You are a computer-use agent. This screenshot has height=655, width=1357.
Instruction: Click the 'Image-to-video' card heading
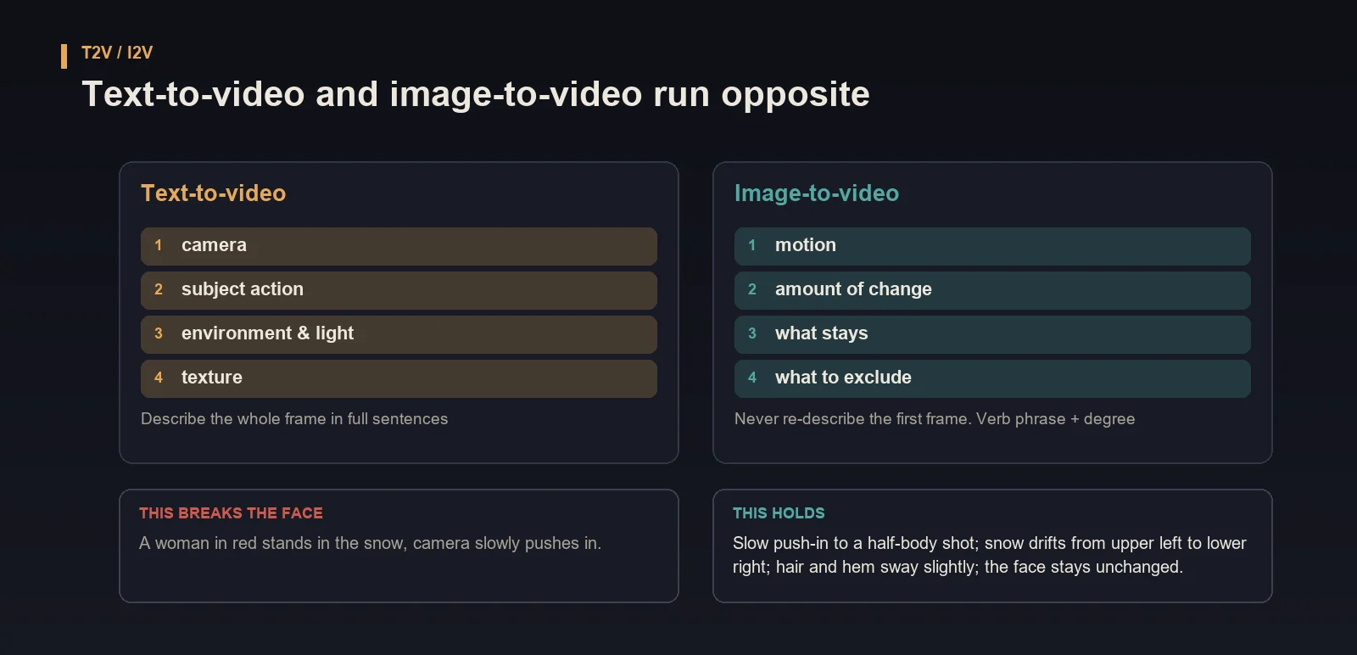point(817,193)
